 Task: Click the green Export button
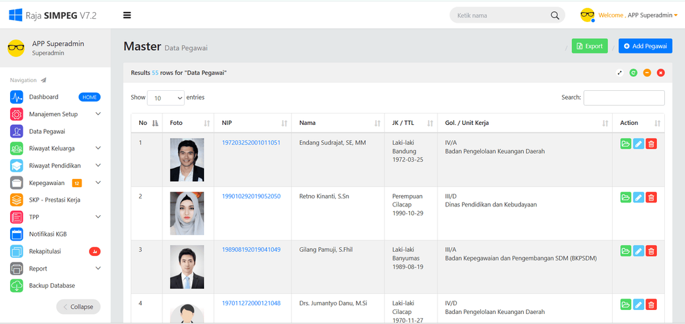pos(590,46)
